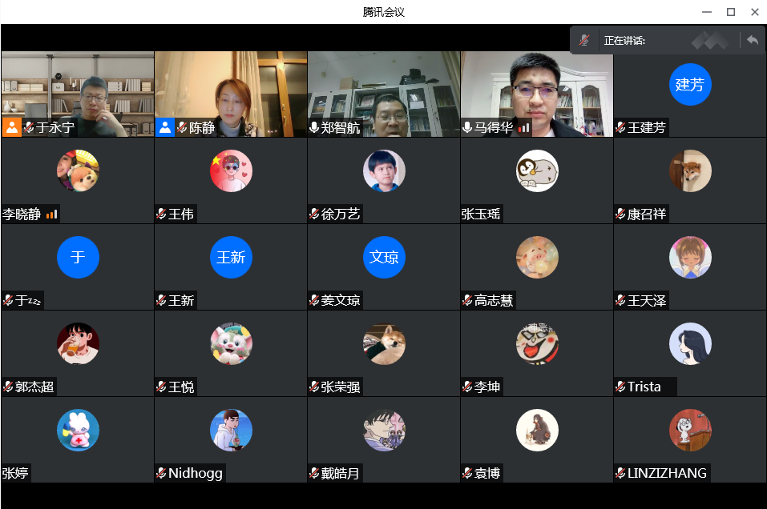Screen dimensions: 767x509
Task: Click Trista's name label
Action: tap(644, 387)
